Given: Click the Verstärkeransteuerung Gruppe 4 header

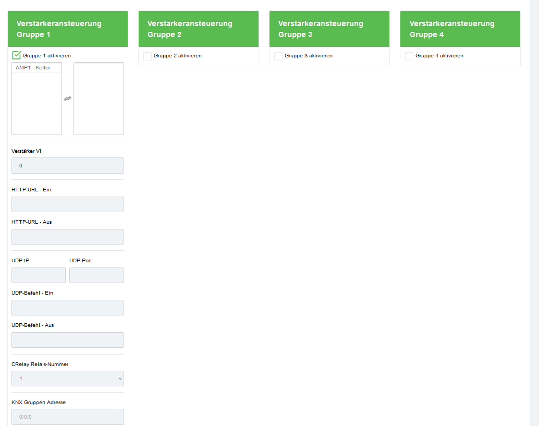Looking at the screenshot, I should pyautogui.click(x=460, y=29).
